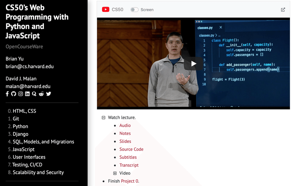Click the YouTube logo icon
The image size is (297, 186).
[x=105, y=10]
